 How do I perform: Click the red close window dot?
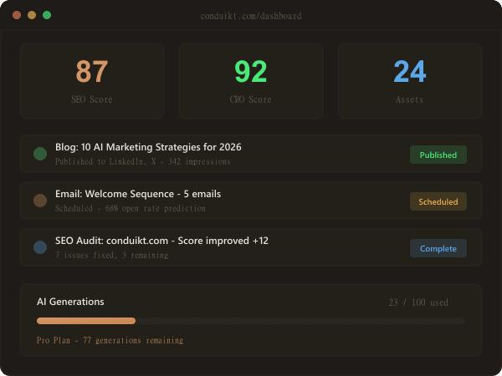(17, 15)
